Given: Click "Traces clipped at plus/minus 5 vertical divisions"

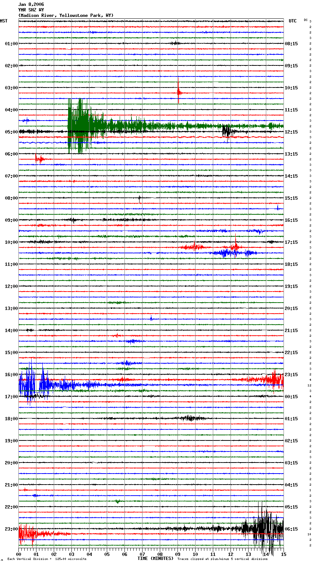Looking at the screenshot, I should (222, 559).
